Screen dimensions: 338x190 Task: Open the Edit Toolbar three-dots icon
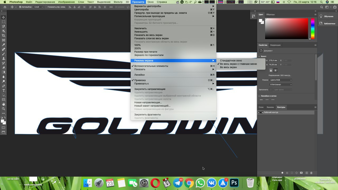click(x=4, y=113)
